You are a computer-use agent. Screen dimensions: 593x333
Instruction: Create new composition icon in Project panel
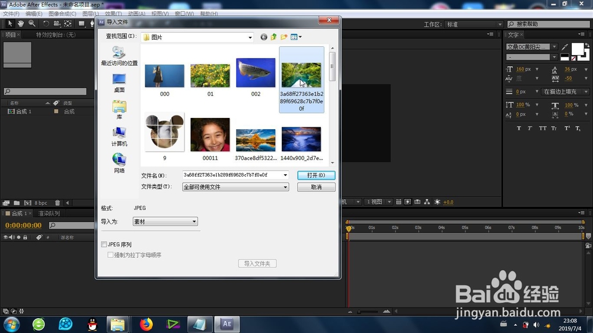[28, 203]
